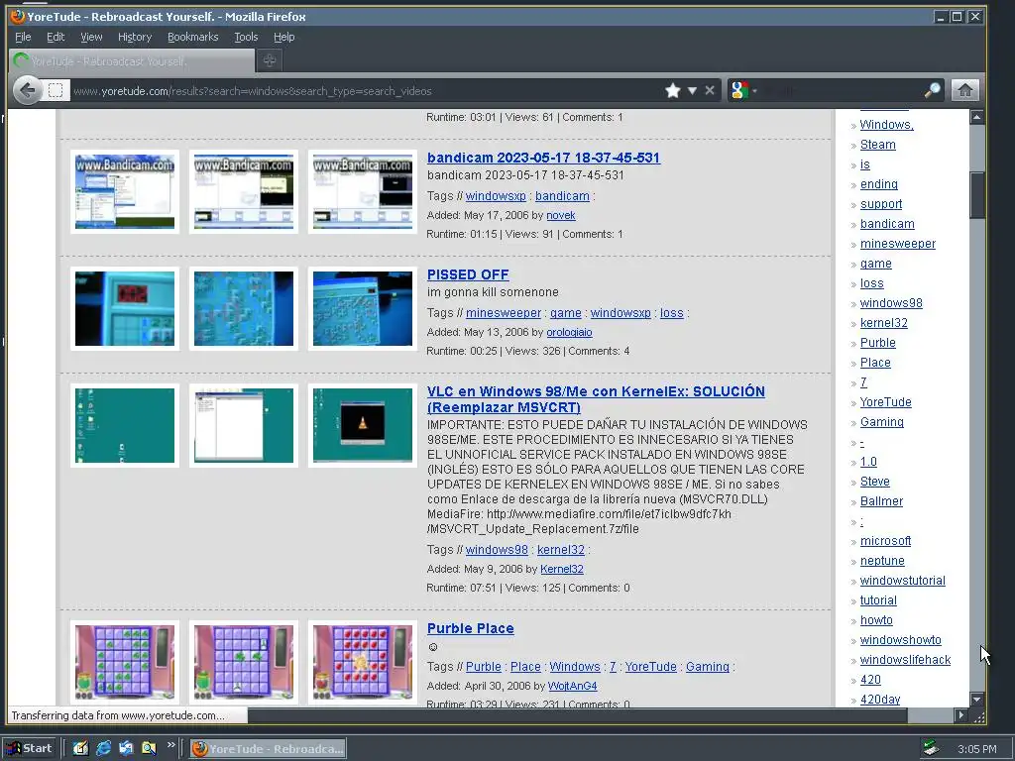
Task: Open the Bookmarks menu
Action: [x=193, y=37]
